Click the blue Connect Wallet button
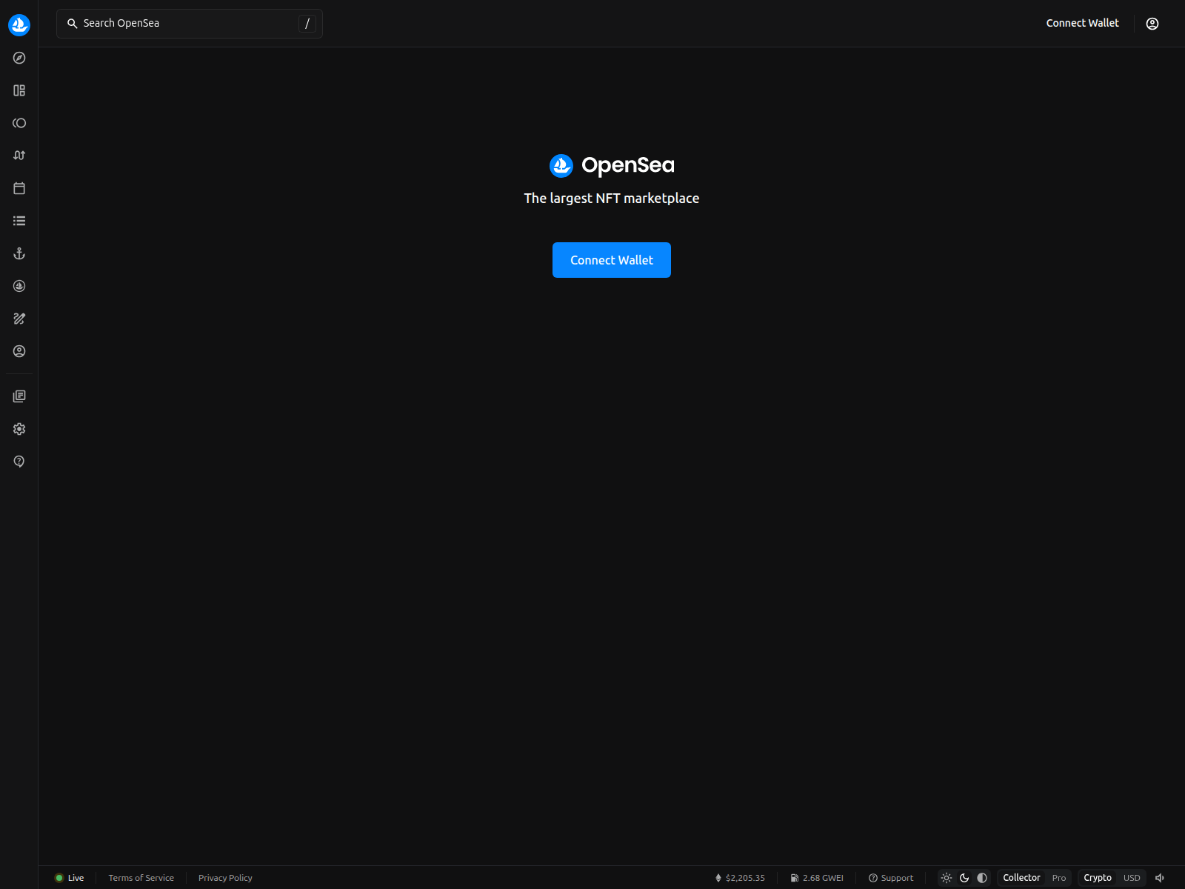Viewport: 1185px width, 889px height. pos(612,260)
